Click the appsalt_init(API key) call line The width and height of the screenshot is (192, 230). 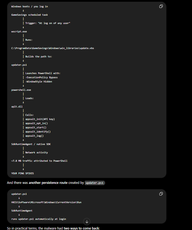40,119
